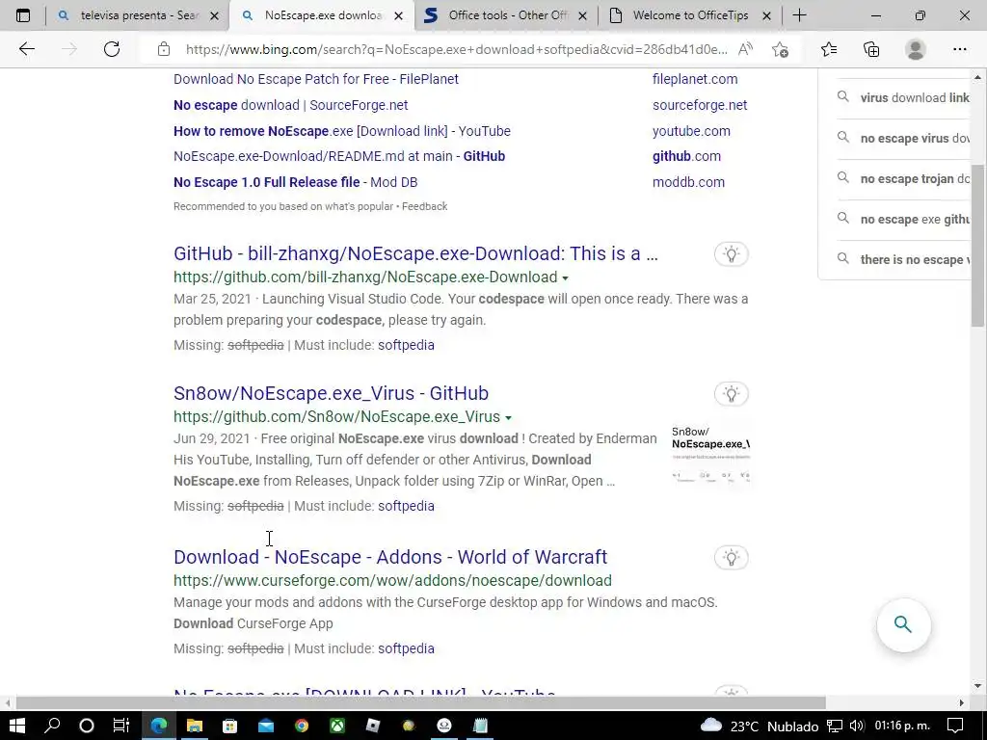The width and height of the screenshot is (987, 740).
Task: Open Xbox app from taskbar
Action: [x=338, y=726]
